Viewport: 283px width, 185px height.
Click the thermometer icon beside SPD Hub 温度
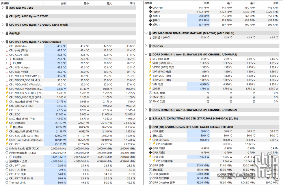pyautogui.click(x=150, y=59)
